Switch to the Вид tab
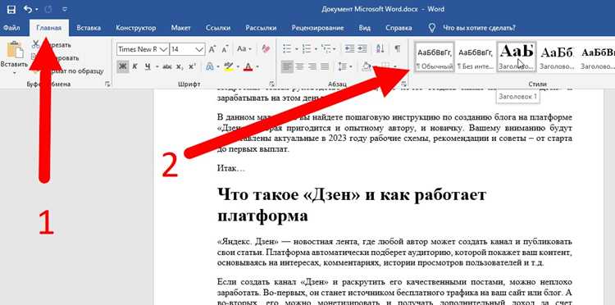The height and width of the screenshot is (305, 615). point(364,28)
